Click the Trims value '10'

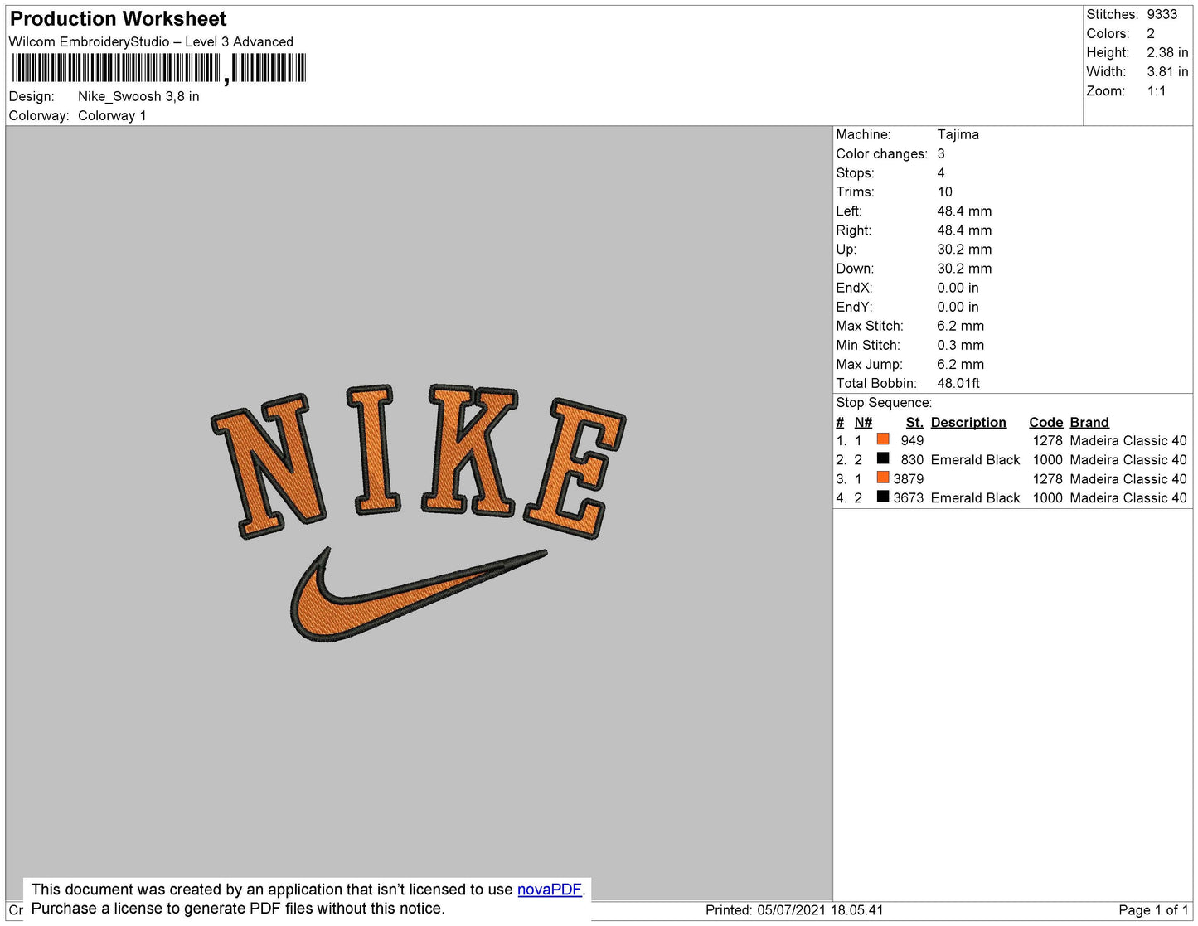click(945, 192)
